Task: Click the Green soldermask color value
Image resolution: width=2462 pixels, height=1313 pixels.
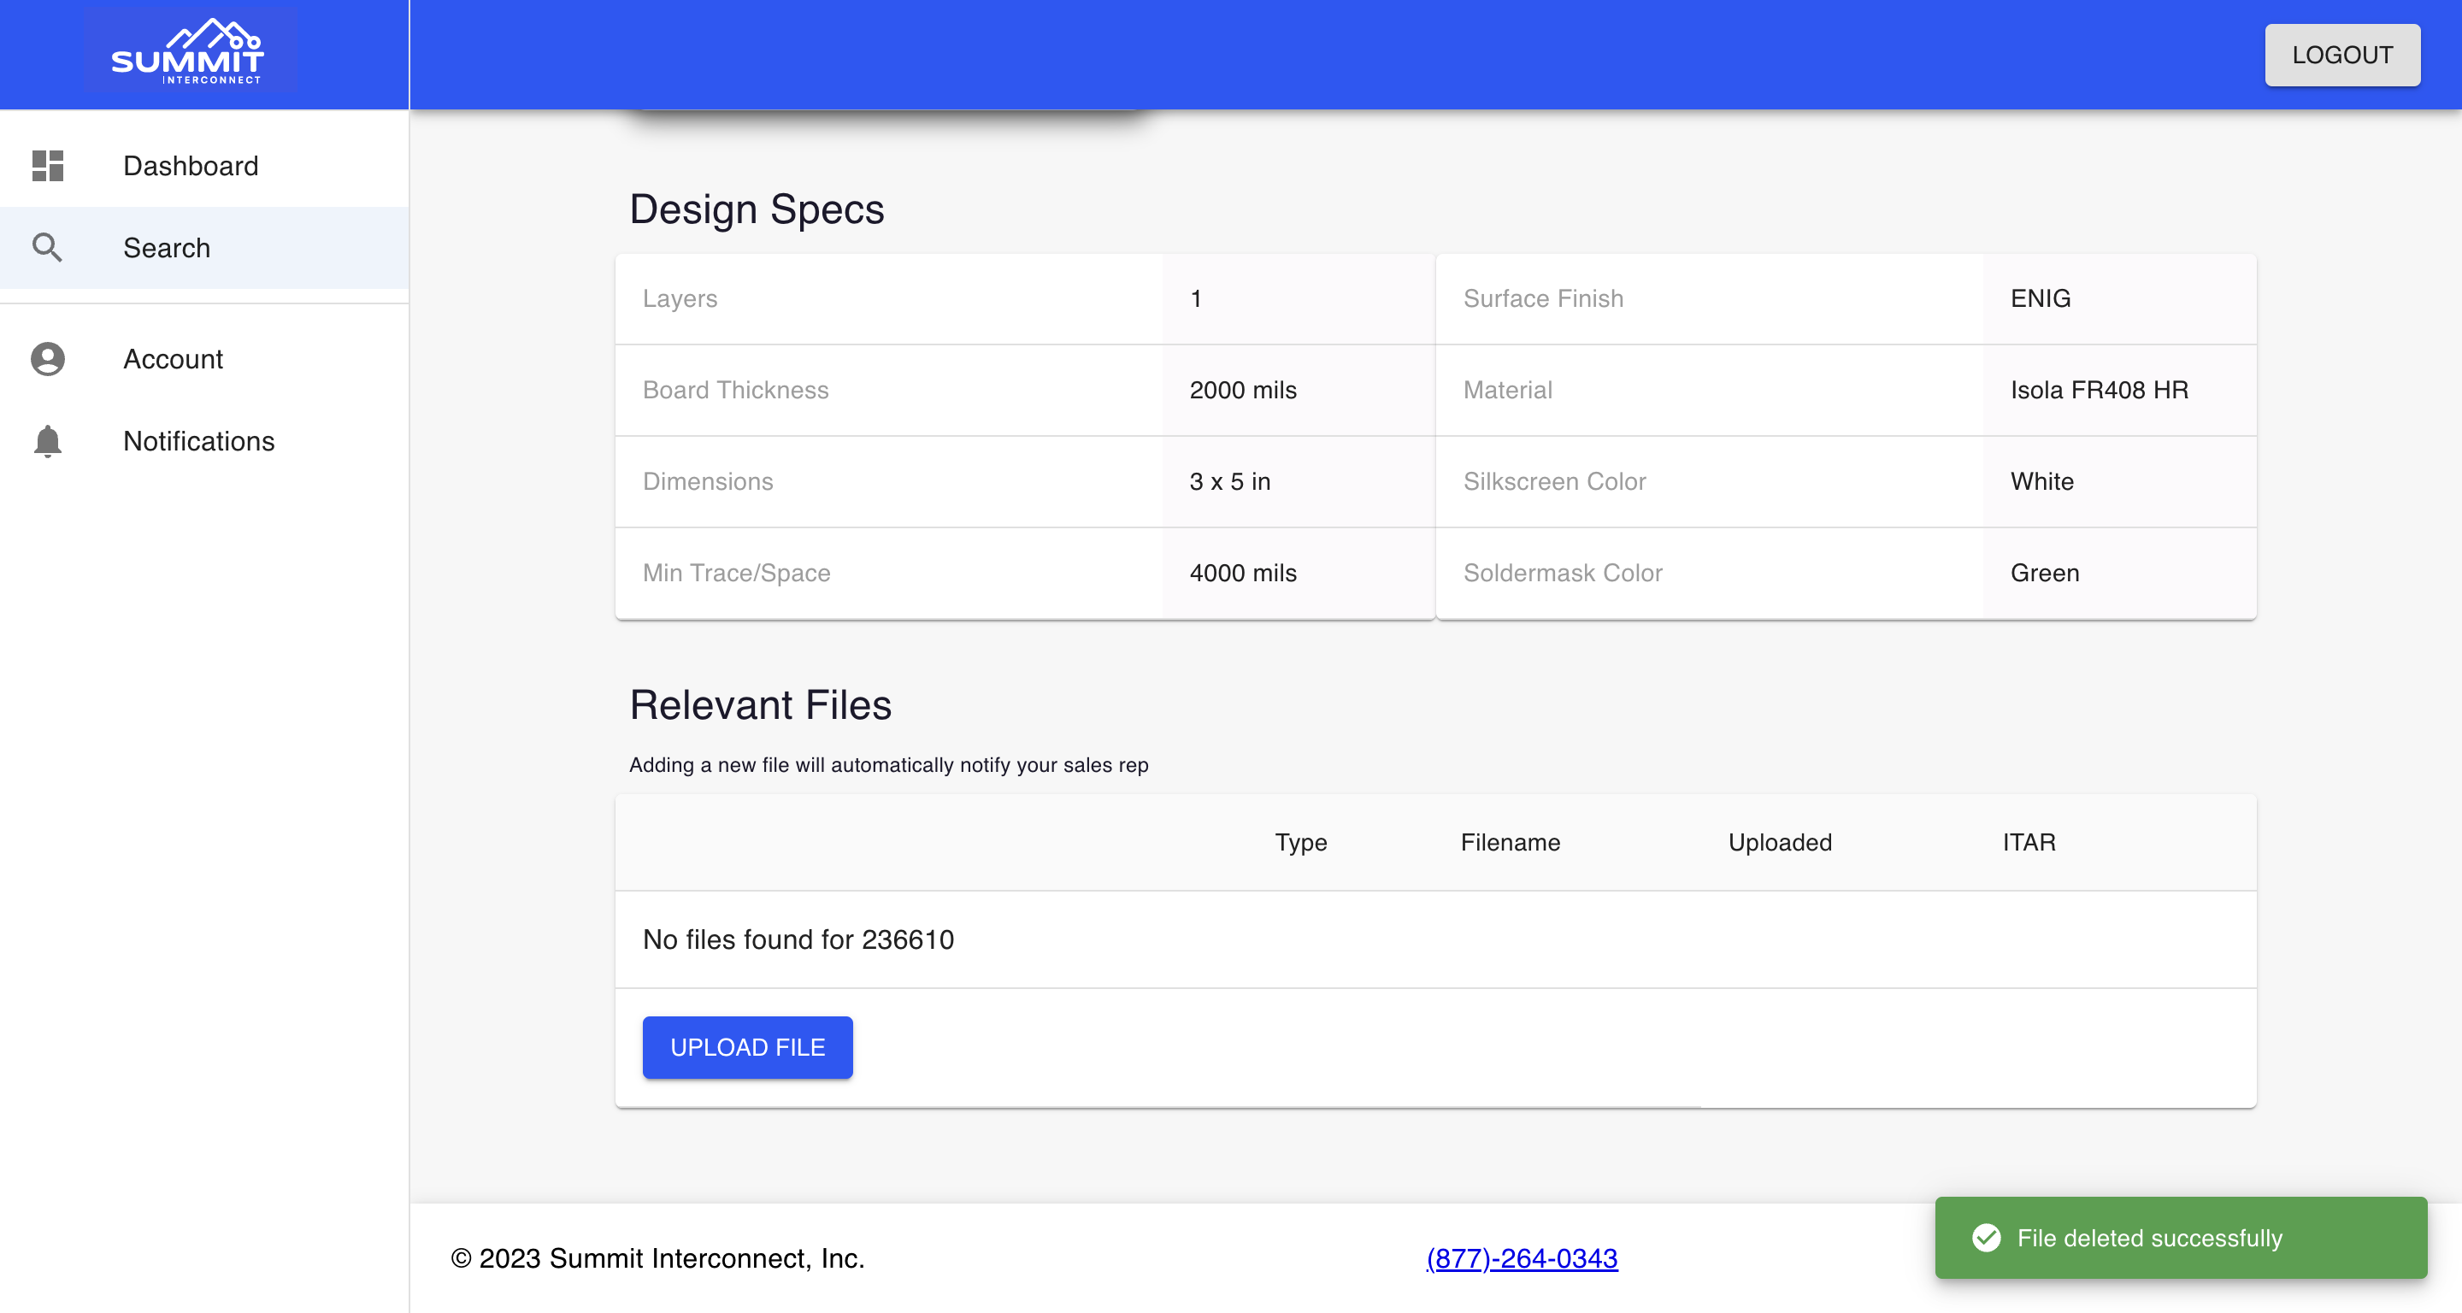Action: (2044, 573)
